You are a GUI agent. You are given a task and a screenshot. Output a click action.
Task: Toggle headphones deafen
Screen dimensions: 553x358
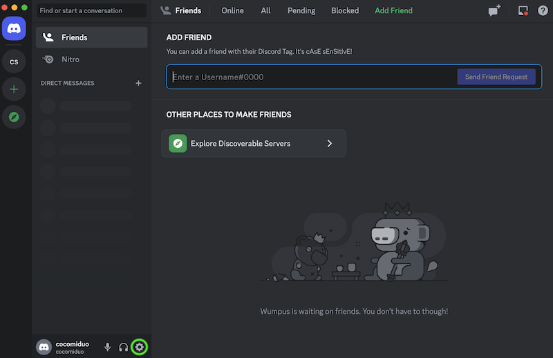[x=124, y=347]
